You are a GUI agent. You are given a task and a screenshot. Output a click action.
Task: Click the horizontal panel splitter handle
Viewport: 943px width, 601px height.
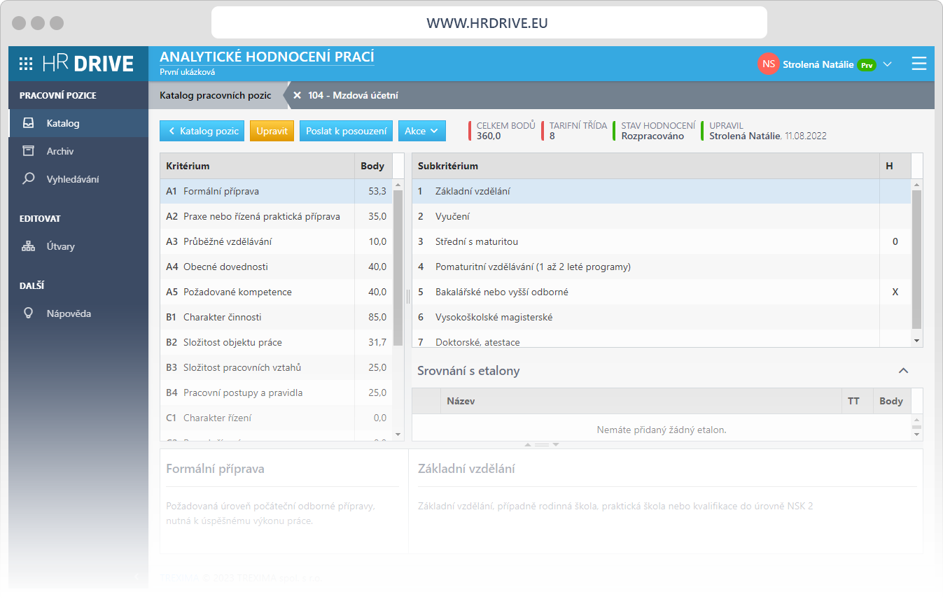(541, 445)
